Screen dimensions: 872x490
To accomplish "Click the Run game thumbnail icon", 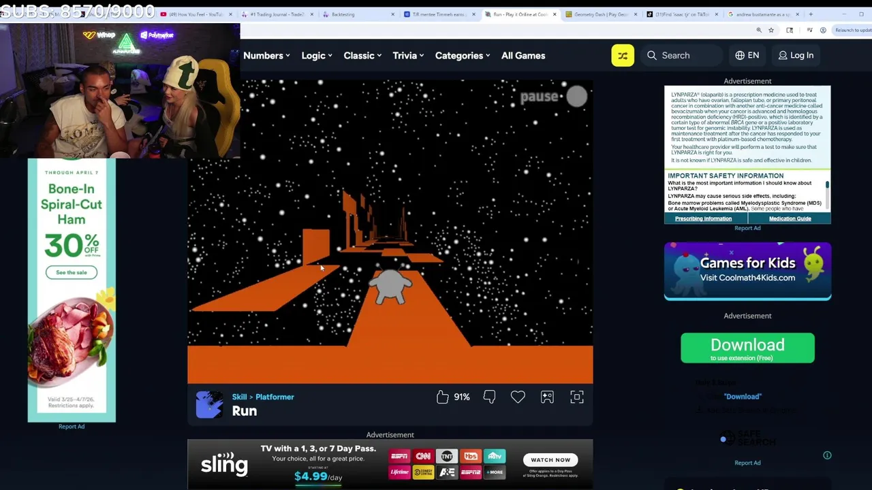I will coord(209,404).
